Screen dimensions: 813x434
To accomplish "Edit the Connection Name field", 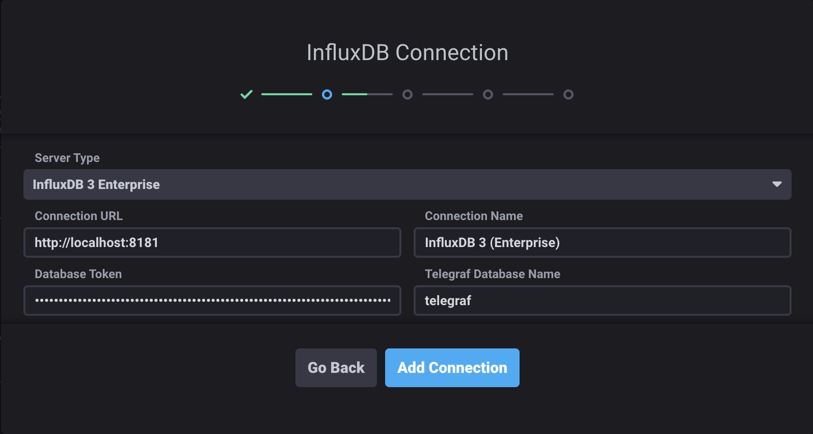I will tap(603, 242).
